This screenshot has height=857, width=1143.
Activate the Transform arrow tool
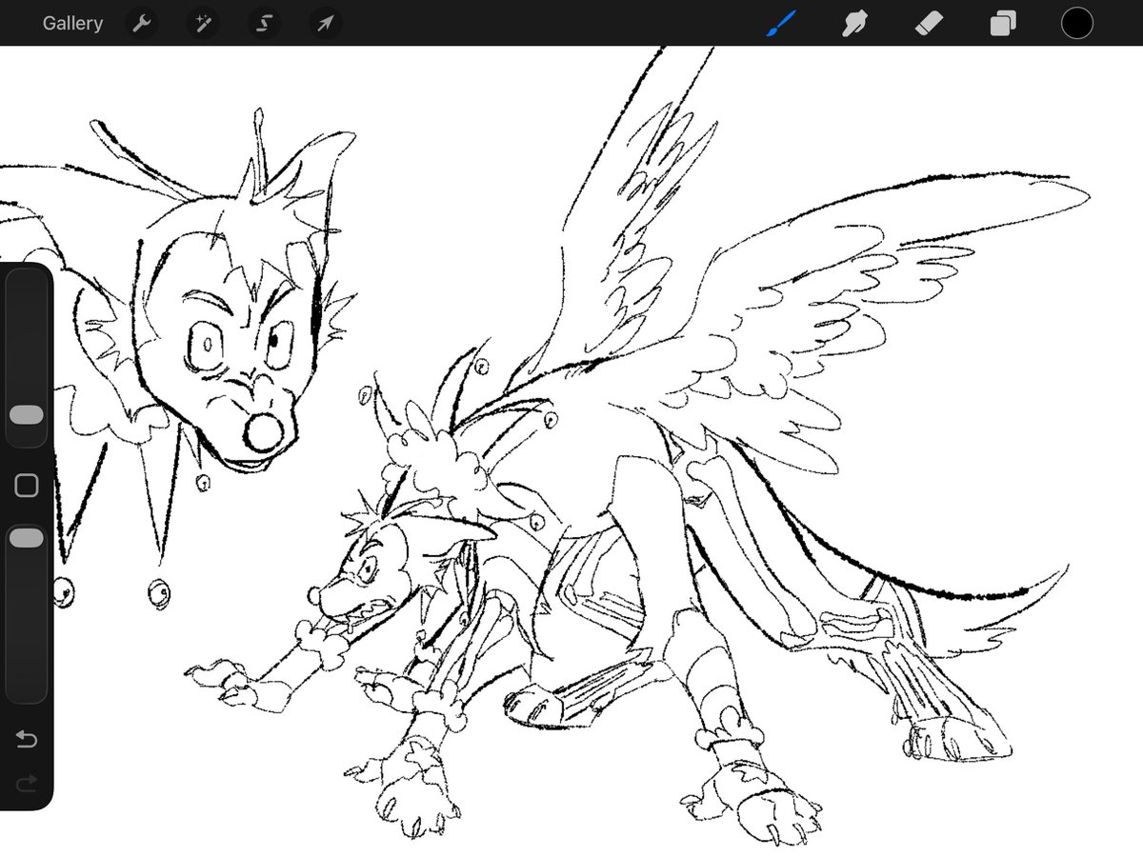(x=325, y=23)
